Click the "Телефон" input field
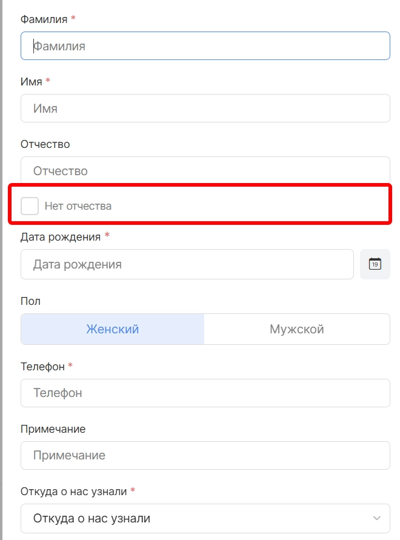This screenshot has width=400, height=540. pyautogui.click(x=205, y=393)
